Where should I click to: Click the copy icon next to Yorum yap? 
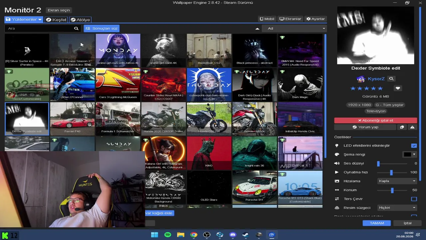click(402, 127)
